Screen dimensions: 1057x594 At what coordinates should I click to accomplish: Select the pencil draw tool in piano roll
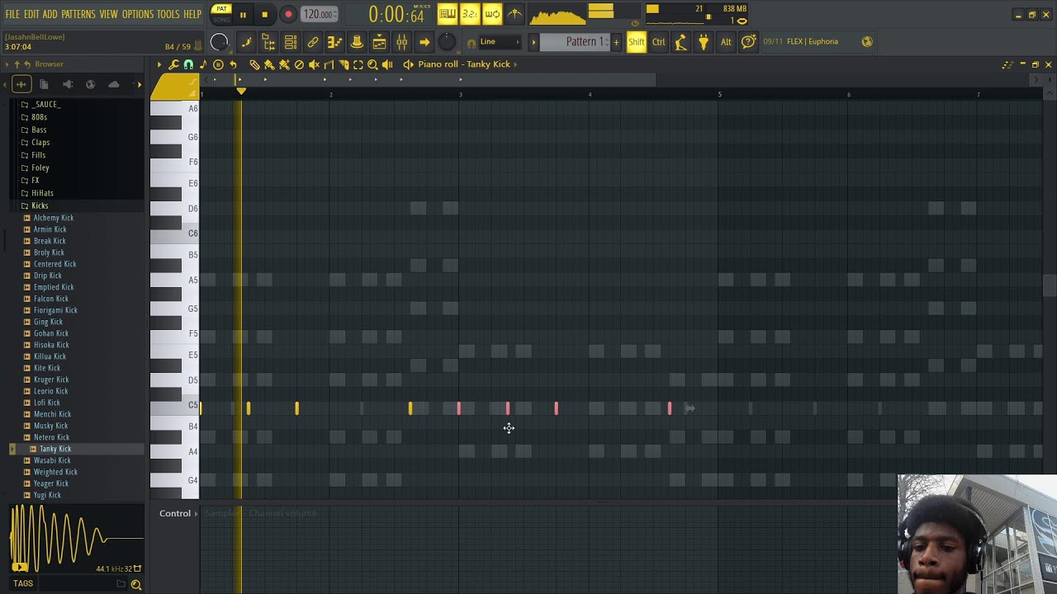254,64
